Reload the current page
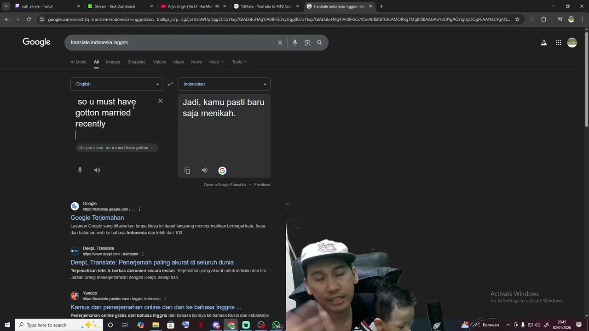 click(29, 19)
